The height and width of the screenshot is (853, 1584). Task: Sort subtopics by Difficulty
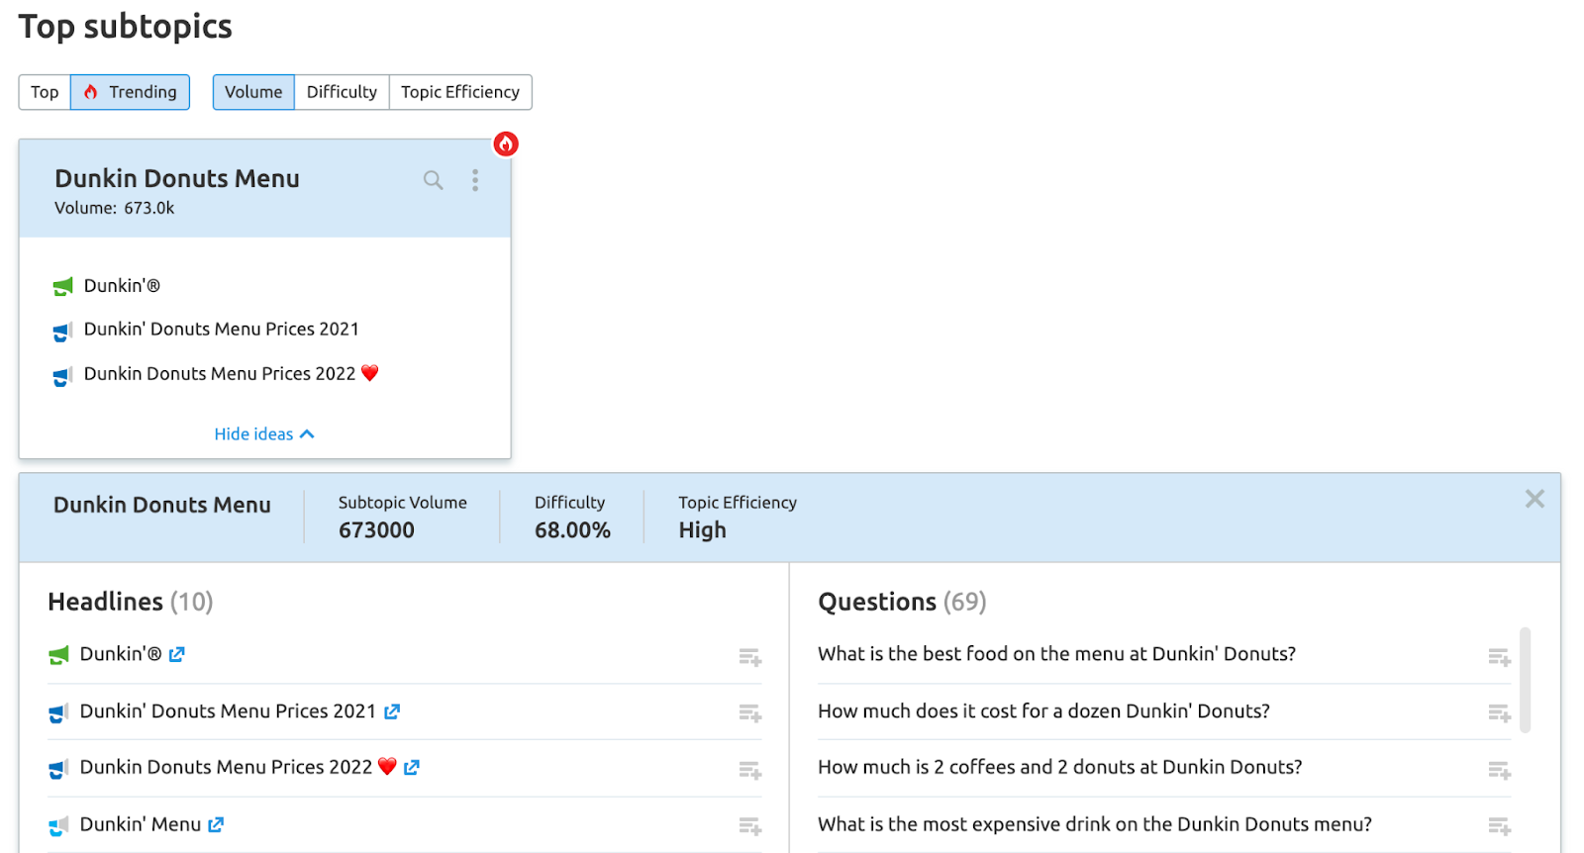click(x=342, y=92)
